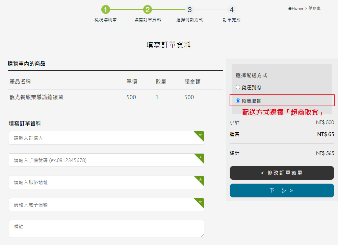Click the shipping fee NT$ 65
The height and width of the screenshot is (245, 338).
[326, 134]
